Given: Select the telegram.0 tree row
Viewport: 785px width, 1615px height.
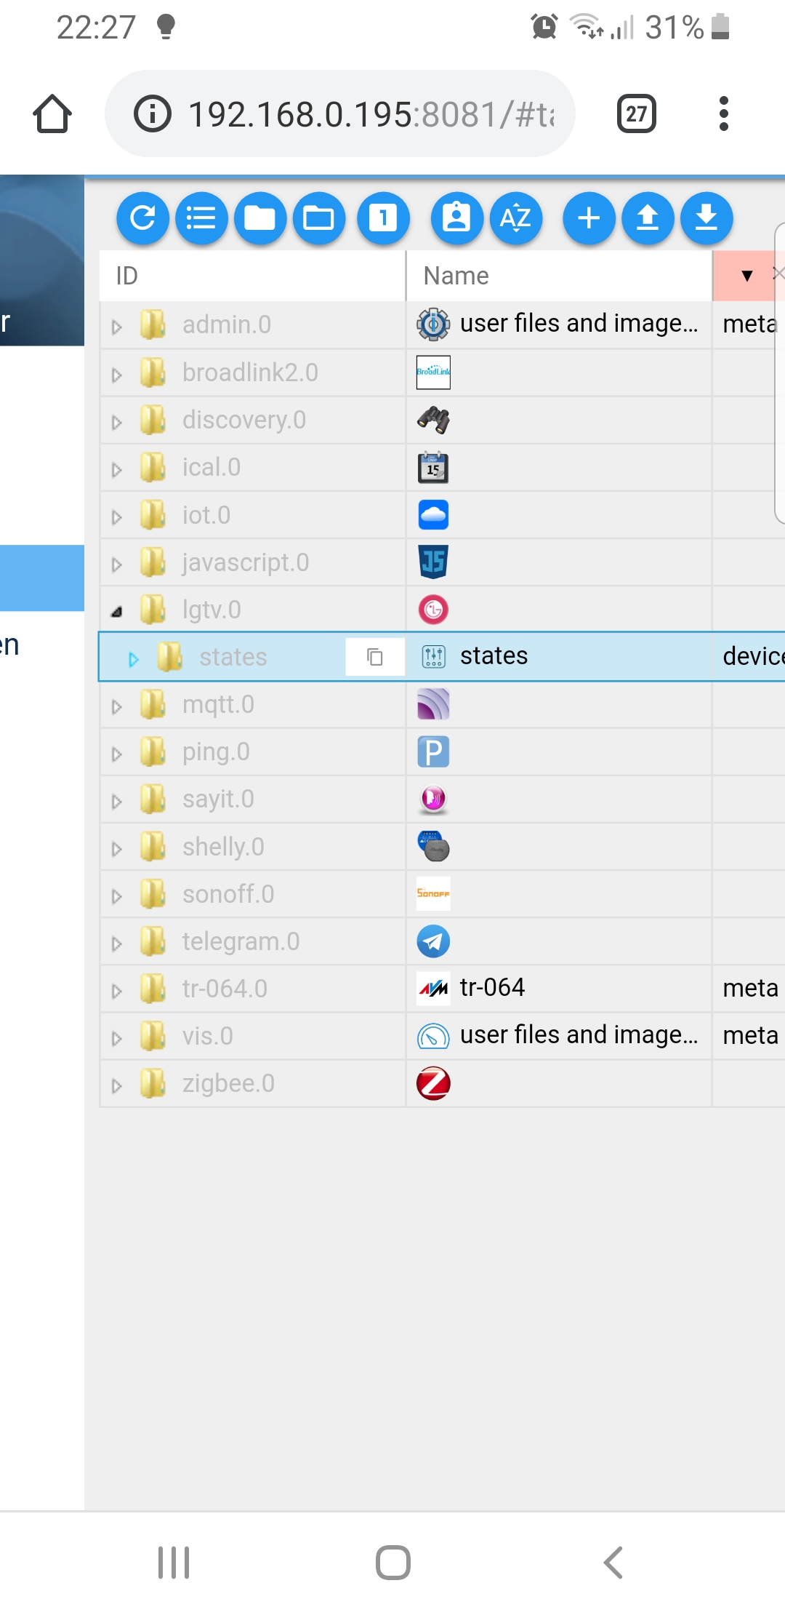Looking at the screenshot, I should click(241, 942).
